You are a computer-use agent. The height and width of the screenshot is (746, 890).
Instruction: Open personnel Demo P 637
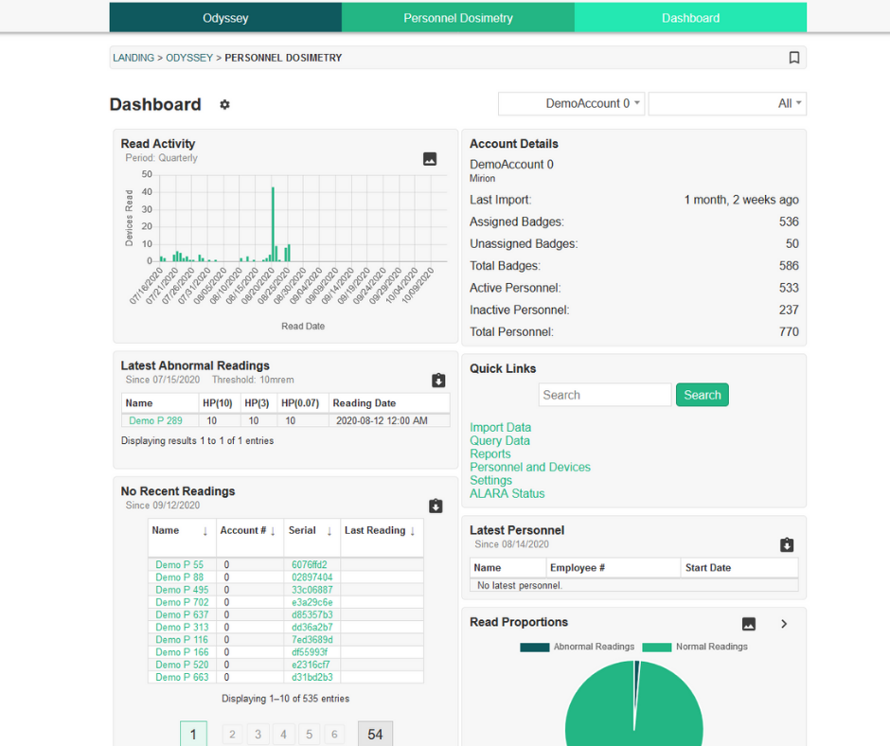click(182, 614)
